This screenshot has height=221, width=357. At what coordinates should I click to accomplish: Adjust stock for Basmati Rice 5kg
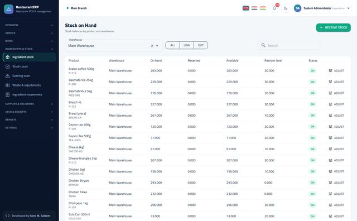point(336,93)
